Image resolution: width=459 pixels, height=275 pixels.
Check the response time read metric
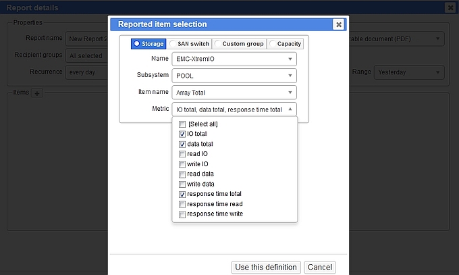click(182, 204)
